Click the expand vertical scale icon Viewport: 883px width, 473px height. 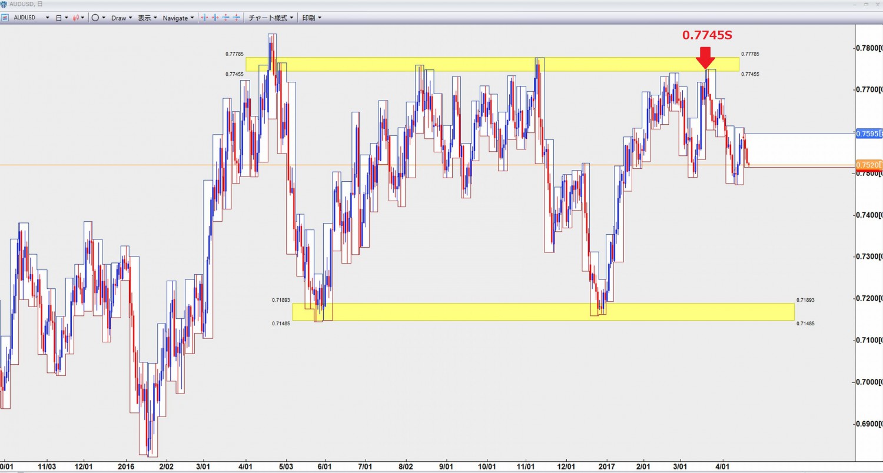226,18
